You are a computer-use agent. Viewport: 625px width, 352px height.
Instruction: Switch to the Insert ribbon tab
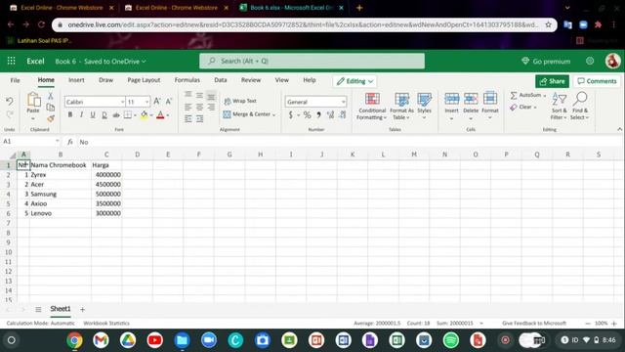pos(76,80)
